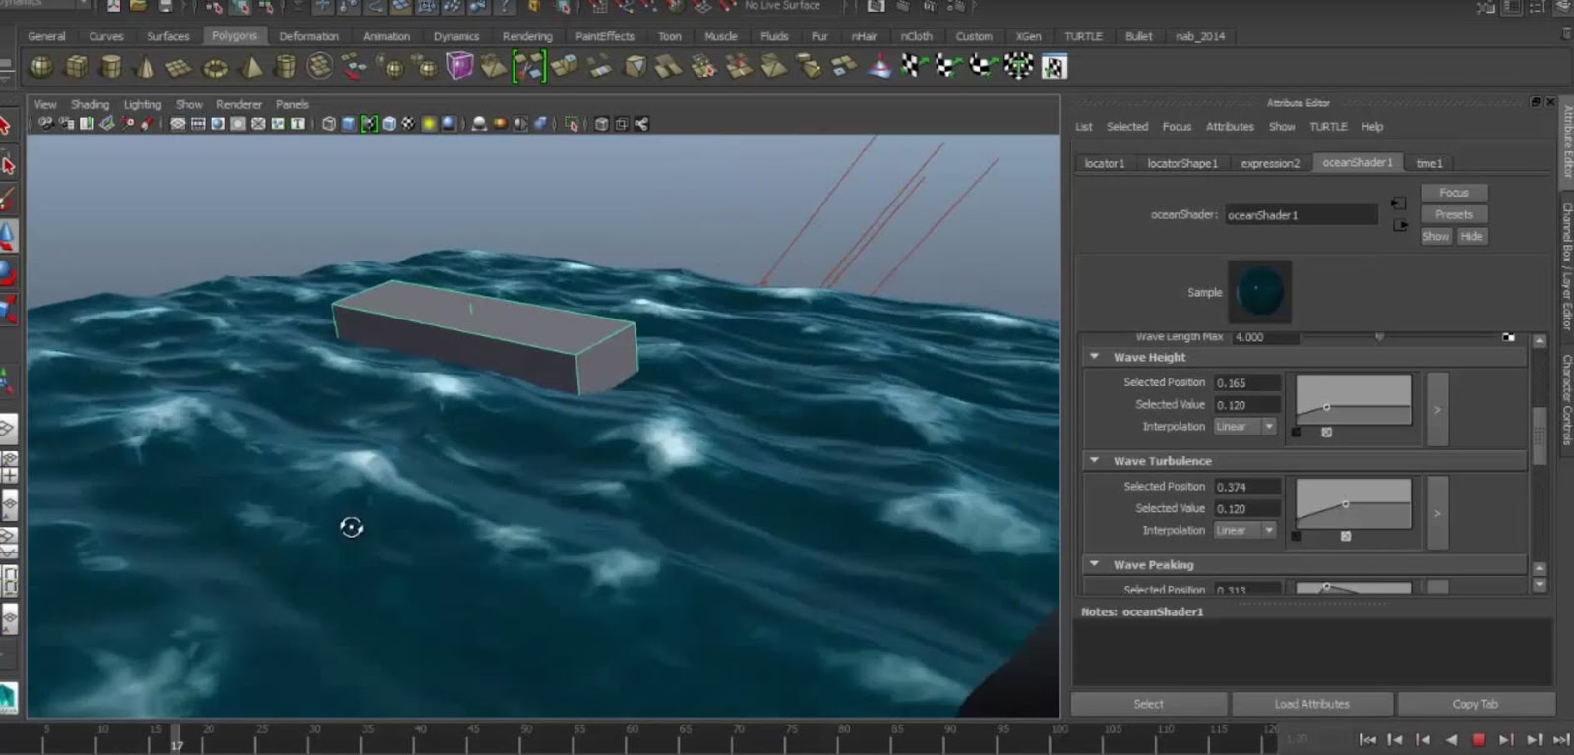
Task: Create a polygon torus from the shelf
Action: (214, 67)
